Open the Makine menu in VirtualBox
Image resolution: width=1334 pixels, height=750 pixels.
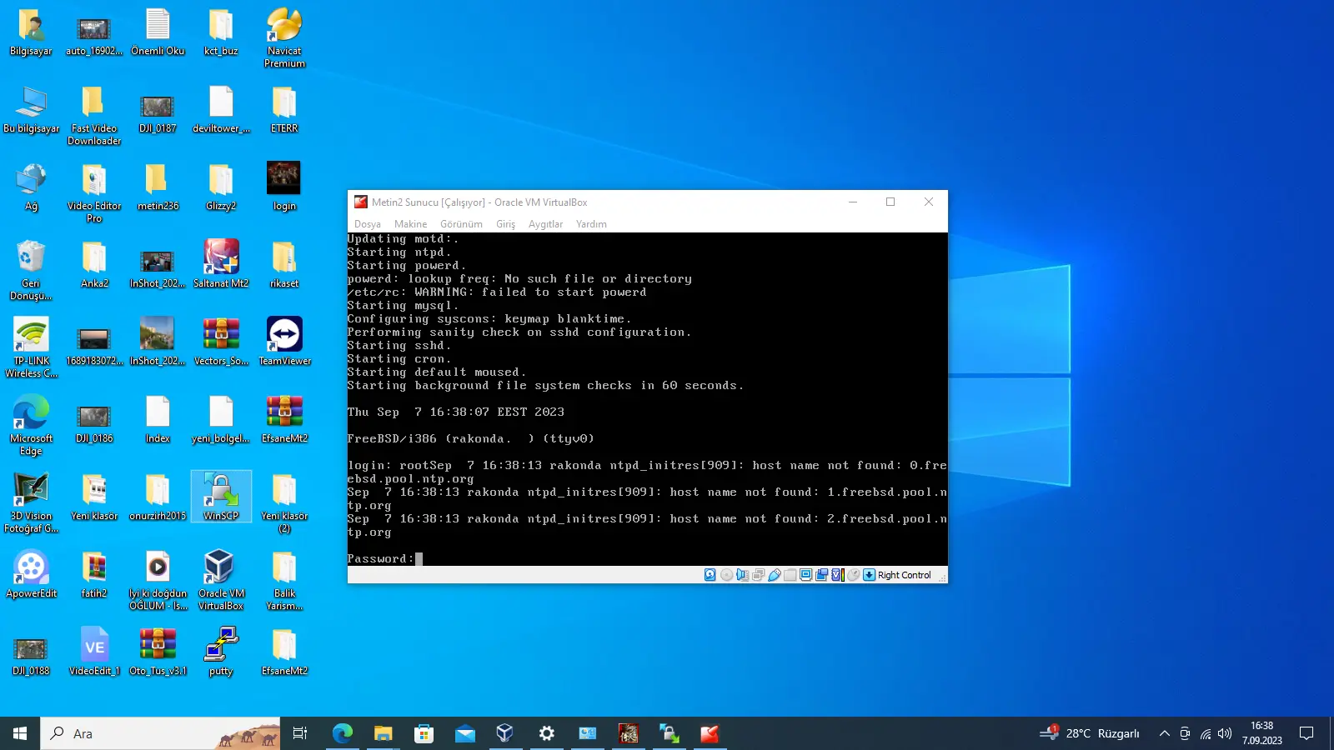410,224
